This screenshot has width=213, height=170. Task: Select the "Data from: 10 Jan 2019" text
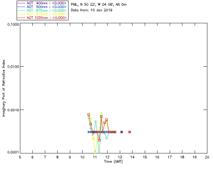coord(92,10)
